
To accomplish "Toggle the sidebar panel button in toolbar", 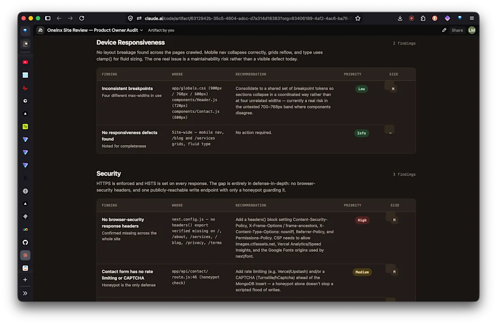I will 48,18.
